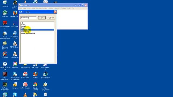Viewport: 173px width, 97px height.
Task: Open the Special menu in ISUCalcFS
Action: click(57, 8)
